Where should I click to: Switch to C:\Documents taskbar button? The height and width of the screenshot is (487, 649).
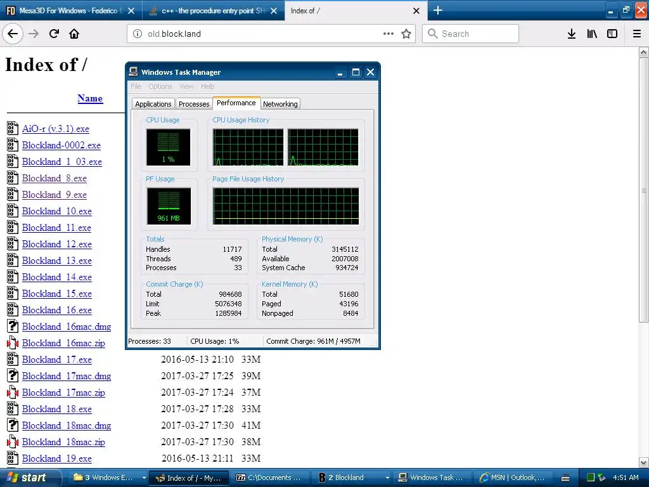(x=269, y=477)
